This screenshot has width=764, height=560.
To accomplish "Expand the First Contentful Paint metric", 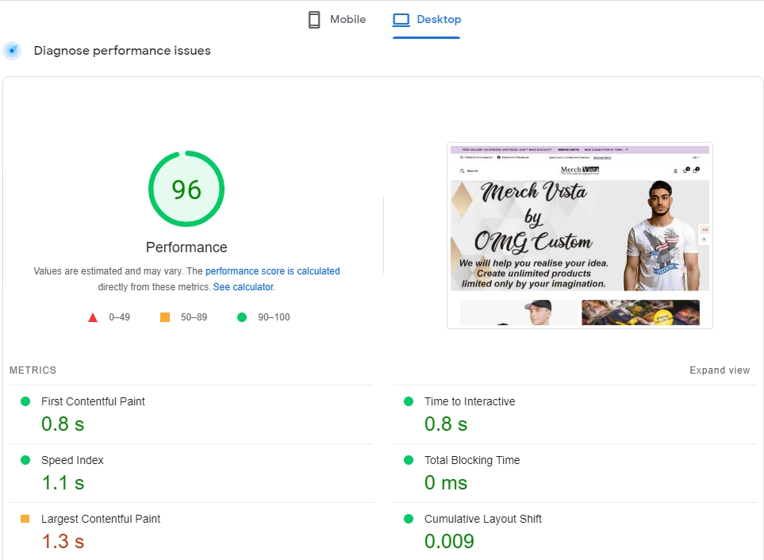I will pyautogui.click(x=93, y=401).
